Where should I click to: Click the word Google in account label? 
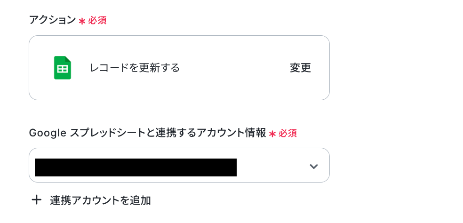pos(46,133)
